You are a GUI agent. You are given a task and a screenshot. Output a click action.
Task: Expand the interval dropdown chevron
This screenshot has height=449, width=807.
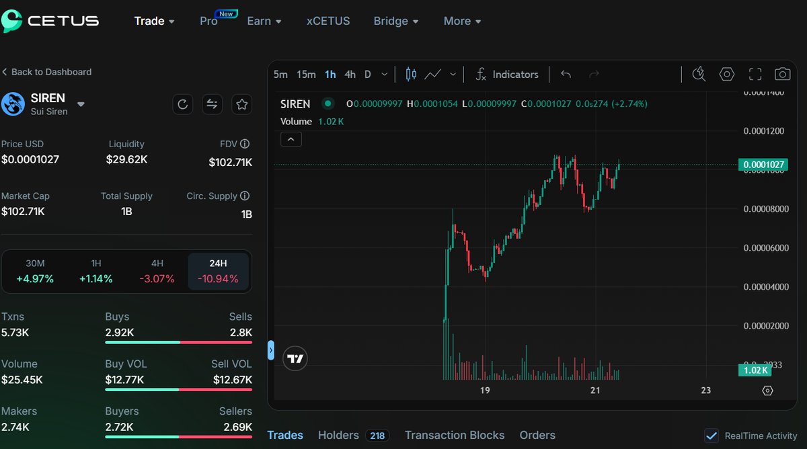point(385,75)
